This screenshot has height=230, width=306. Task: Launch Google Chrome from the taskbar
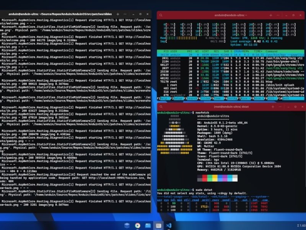pos(138,225)
